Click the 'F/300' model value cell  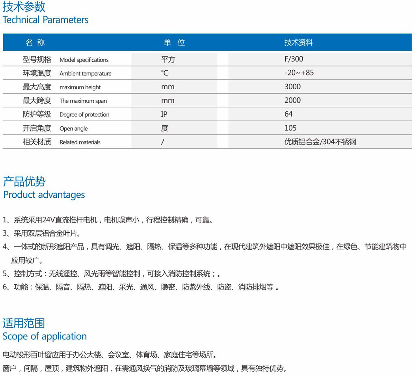pos(294,59)
